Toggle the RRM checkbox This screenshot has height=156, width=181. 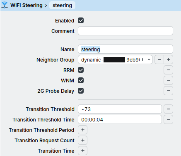coord(81,70)
